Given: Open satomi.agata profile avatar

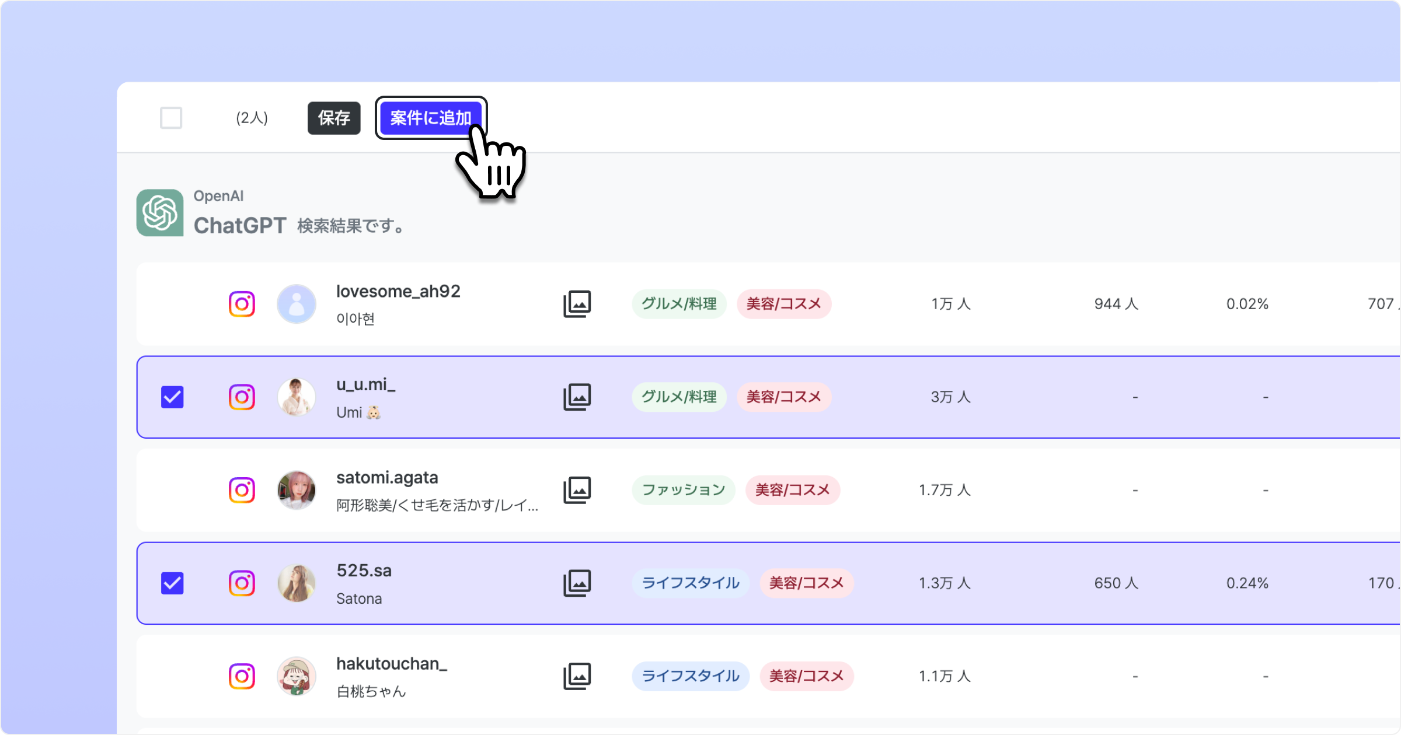Looking at the screenshot, I should (297, 490).
